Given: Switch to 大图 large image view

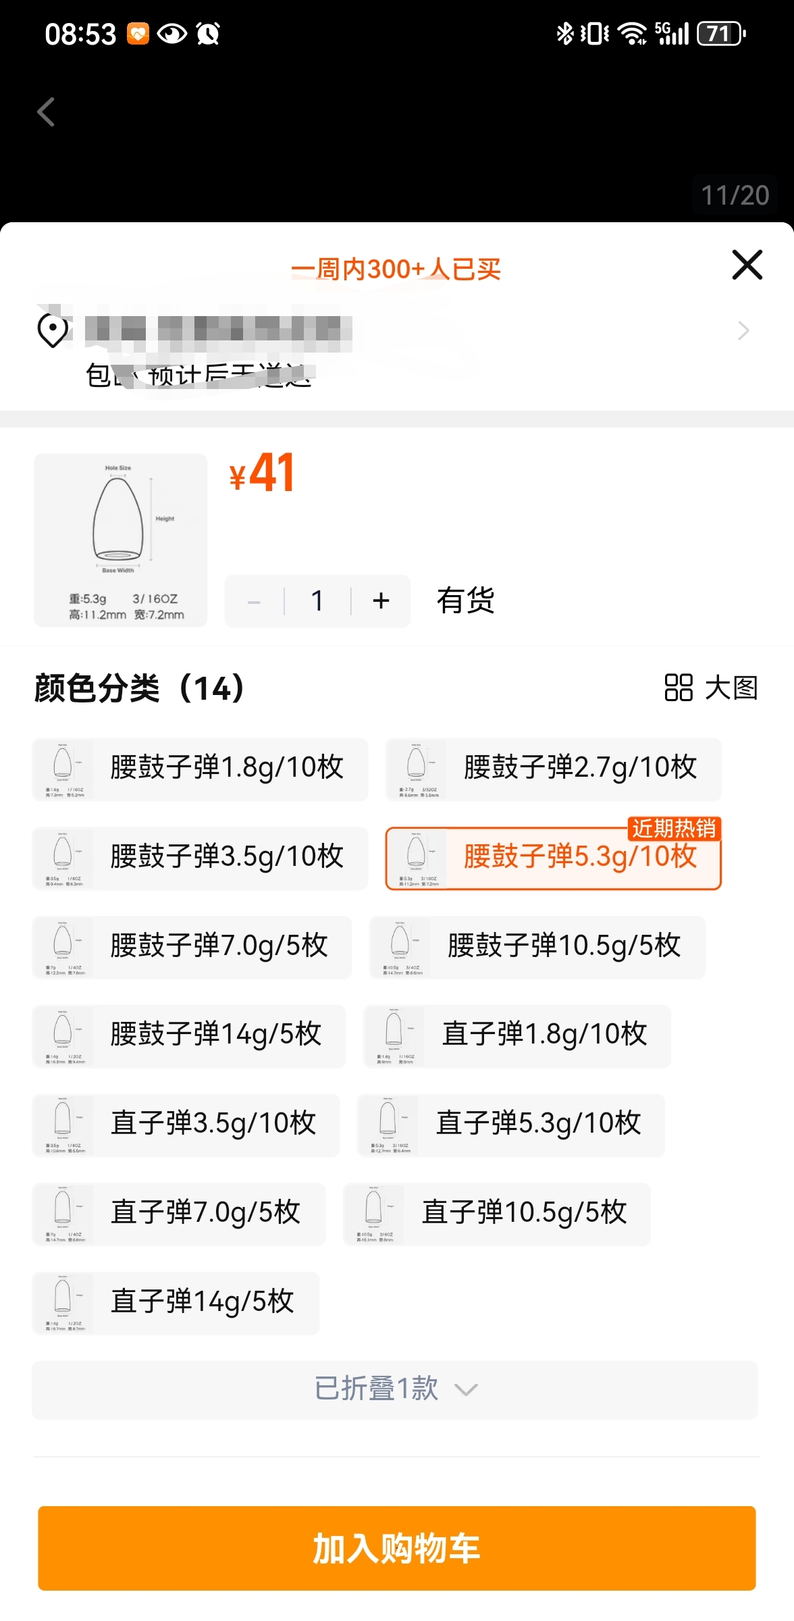Looking at the screenshot, I should (x=711, y=688).
